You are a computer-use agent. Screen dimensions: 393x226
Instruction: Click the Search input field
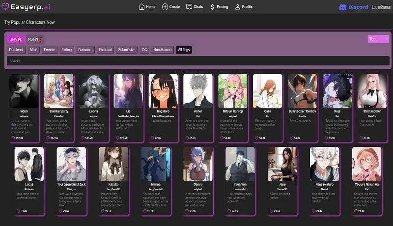(196, 61)
